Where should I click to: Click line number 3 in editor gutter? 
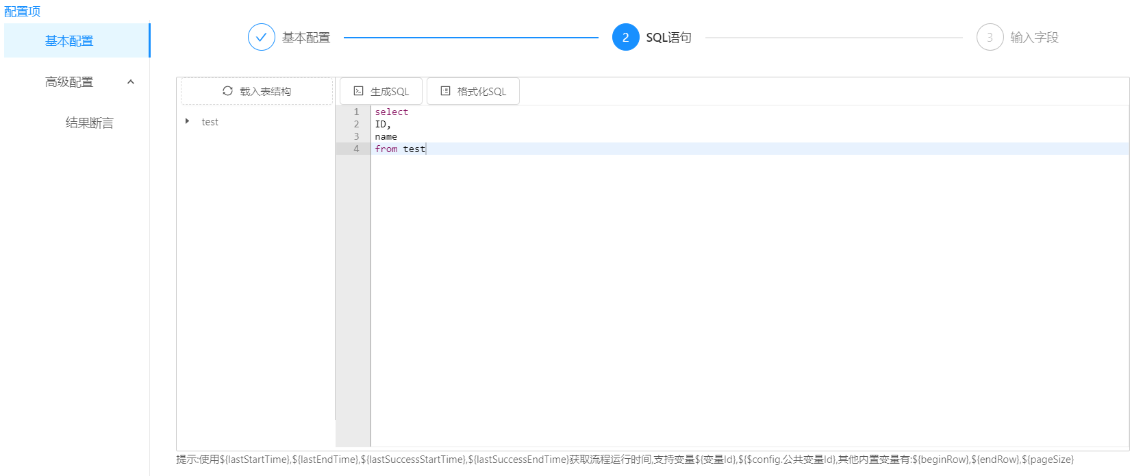[x=356, y=137]
